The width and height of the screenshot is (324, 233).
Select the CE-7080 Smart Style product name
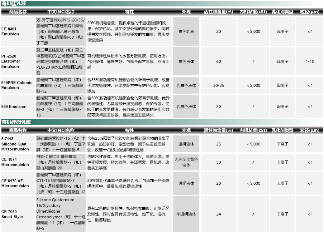click(x=12, y=214)
